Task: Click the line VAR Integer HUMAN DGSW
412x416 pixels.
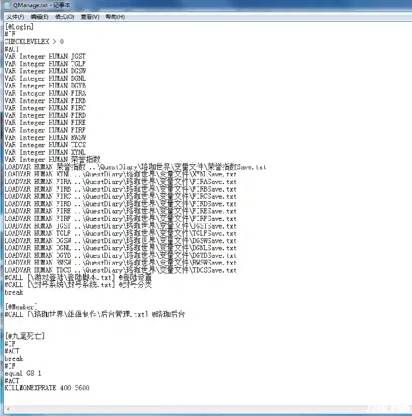Action: (x=45, y=71)
